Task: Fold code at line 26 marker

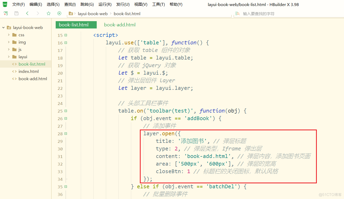Action: [66, 118]
